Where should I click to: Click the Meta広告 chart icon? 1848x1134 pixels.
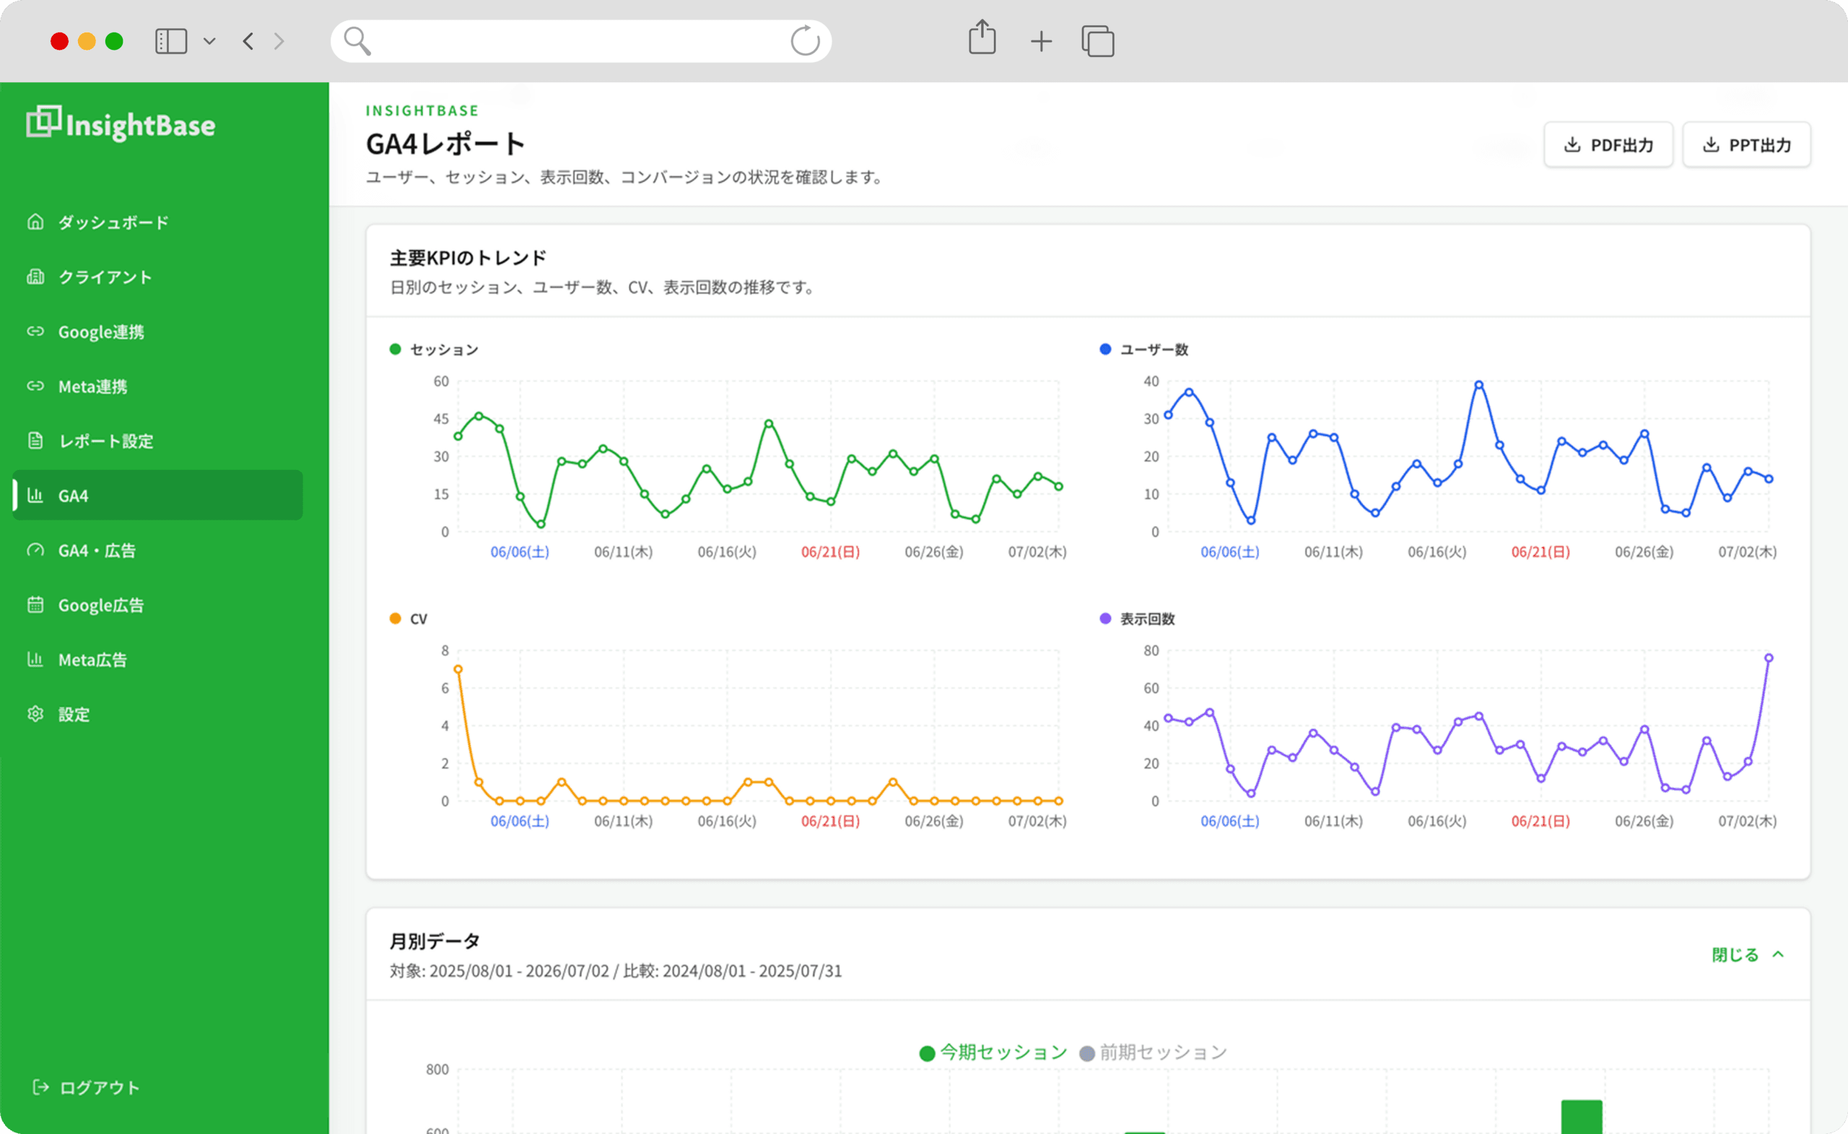tap(35, 659)
